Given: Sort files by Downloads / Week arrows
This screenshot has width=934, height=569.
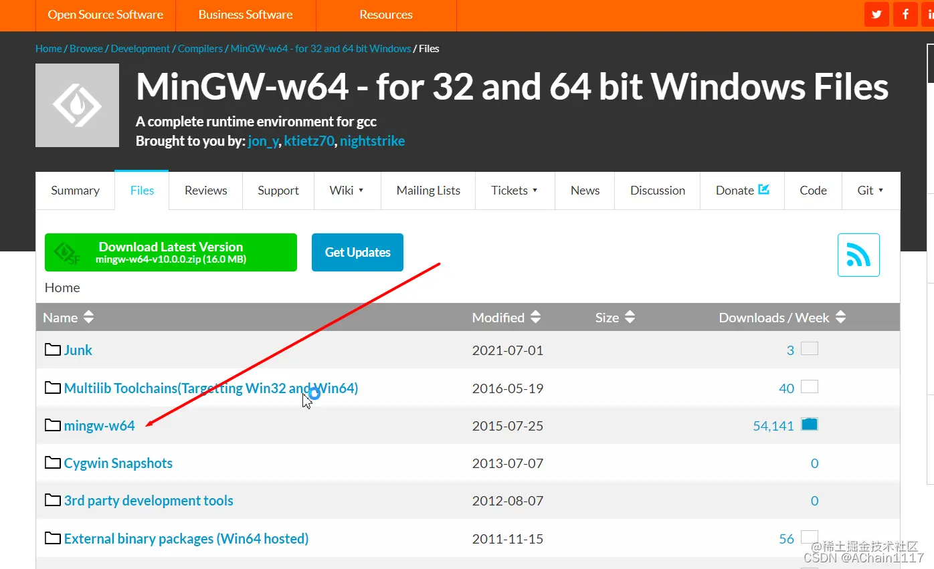Looking at the screenshot, I should click(841, 318).
